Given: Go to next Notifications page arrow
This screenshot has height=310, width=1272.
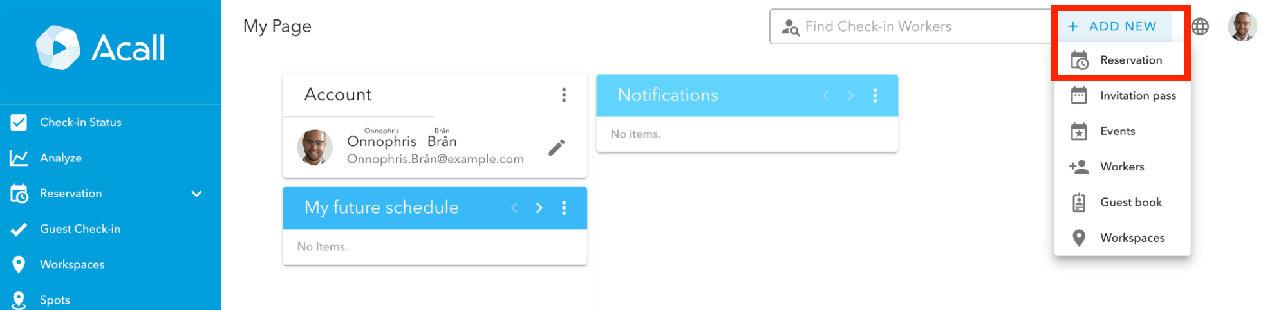Looking at the screenshot, I should (850, 96).
